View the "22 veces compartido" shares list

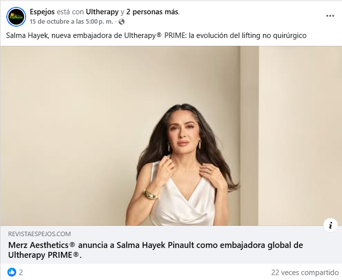[x=305, y=272]
